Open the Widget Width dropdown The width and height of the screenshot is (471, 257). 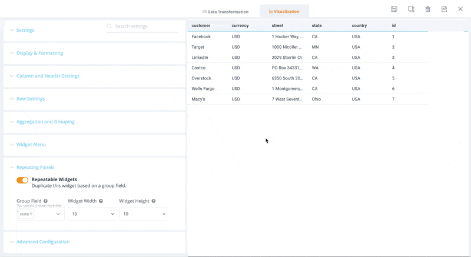pos(92,214)
